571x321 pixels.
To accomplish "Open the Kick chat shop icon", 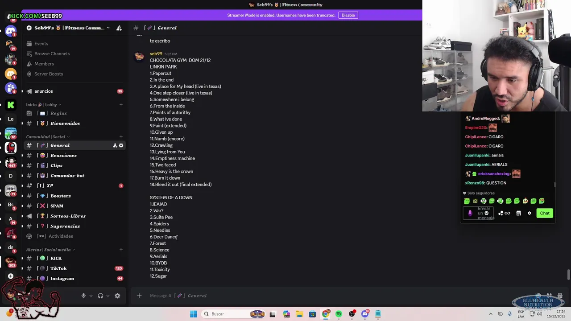I will 518,213.
